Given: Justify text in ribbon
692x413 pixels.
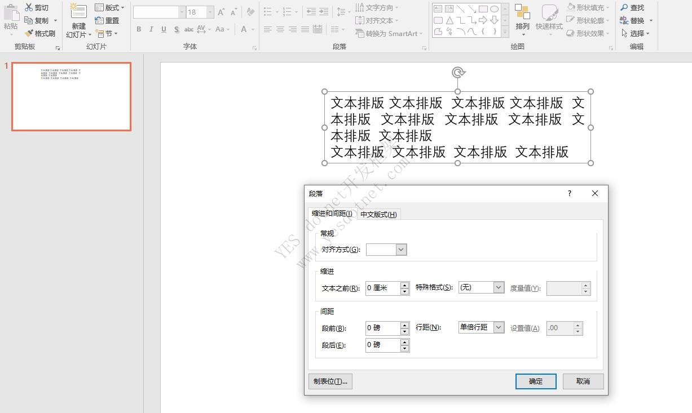Looking at the screenshot, I should [x=305, y=29].
